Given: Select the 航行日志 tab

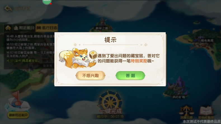Looking at the screenshot, I should [x=47, y=28].
